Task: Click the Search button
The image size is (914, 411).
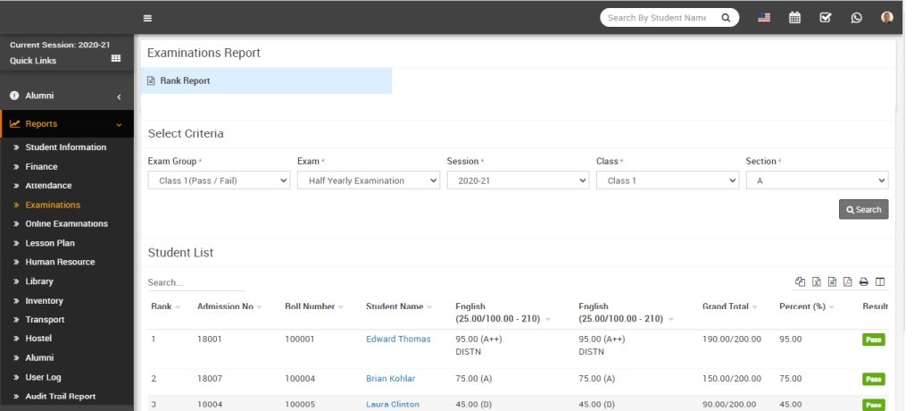Action: [863, 210]
